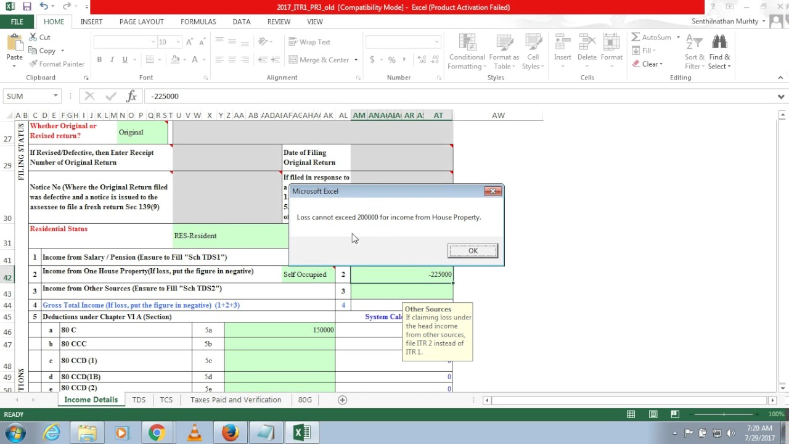
Task: Toggle Wrap Text
Action: pos(308,42)
